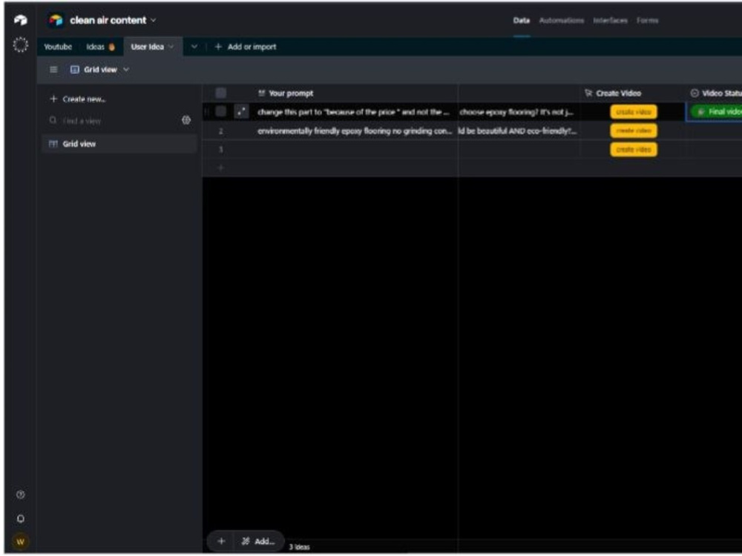Click row number 3
742x556 pixels.
pyautogui.click(x=220, y=150)
